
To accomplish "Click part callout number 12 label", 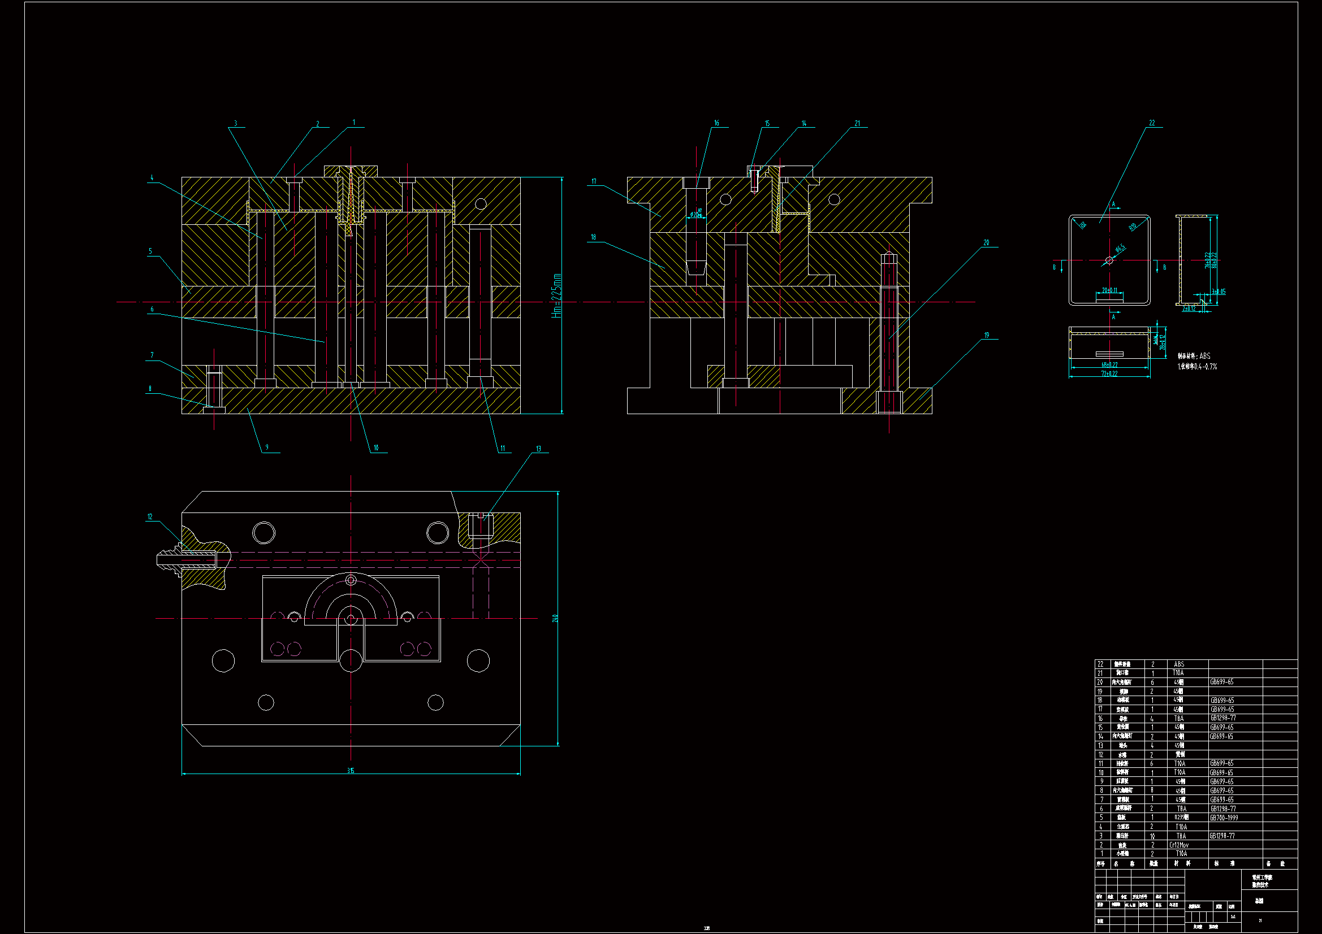I will (150, 516).
